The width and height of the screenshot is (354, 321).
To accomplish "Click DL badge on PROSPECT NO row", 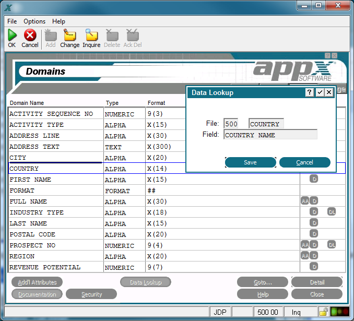I will pos(332,245).
